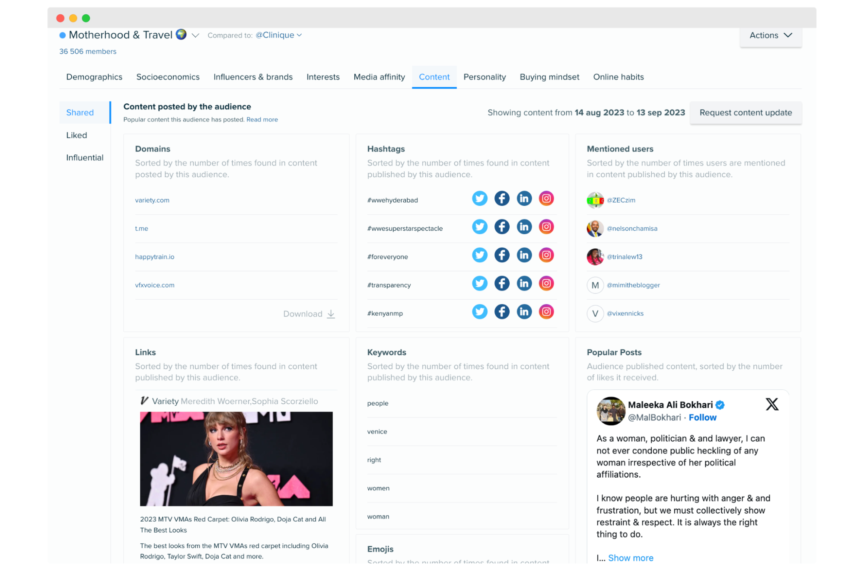Click the LinkedIn icon for #foreveryone
This screenshot has height=571, width=864.
tap(524, 255)
